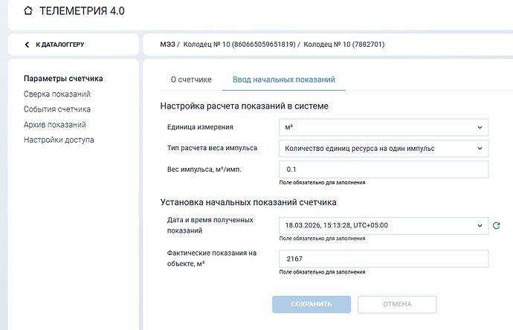Click breadcrumb Колодец № 10 (7882701)
The image size is (513, 330).
[x=343, y=45]
